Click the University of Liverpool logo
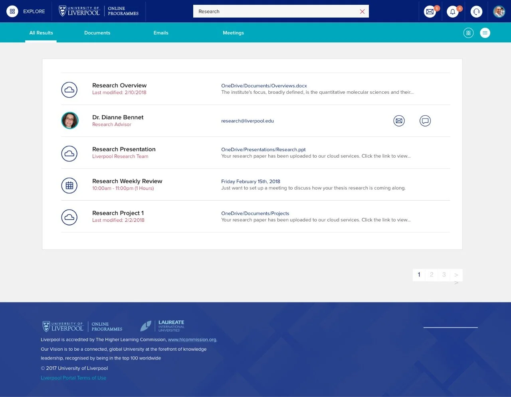Screen dimensions: 511x397 79,11
